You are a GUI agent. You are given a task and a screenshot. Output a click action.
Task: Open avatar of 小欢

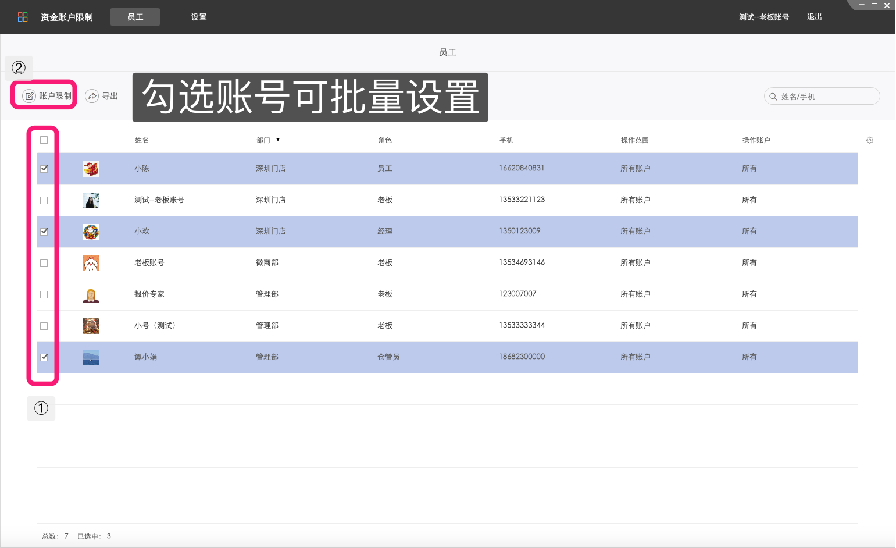coord(91,232)
